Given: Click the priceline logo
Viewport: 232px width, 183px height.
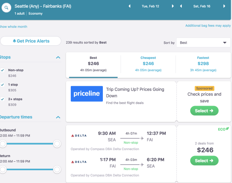Looking at the screenshot, I should [x=87, y=94].
